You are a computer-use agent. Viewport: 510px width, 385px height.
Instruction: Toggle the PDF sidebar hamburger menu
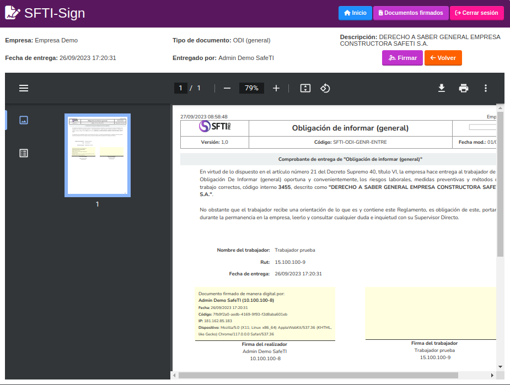24,88
